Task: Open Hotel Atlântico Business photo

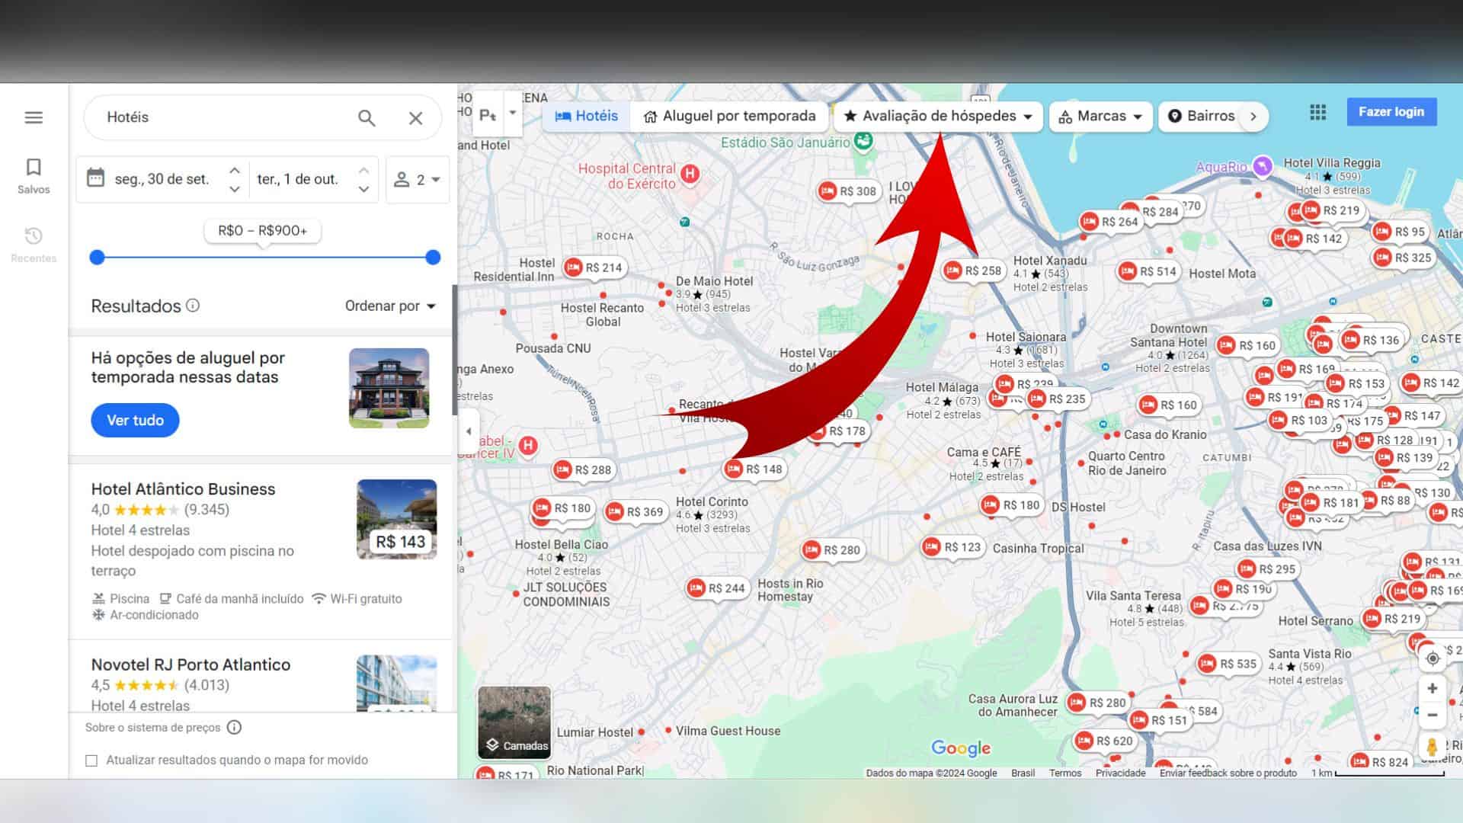Action: [x=396, y=519]
